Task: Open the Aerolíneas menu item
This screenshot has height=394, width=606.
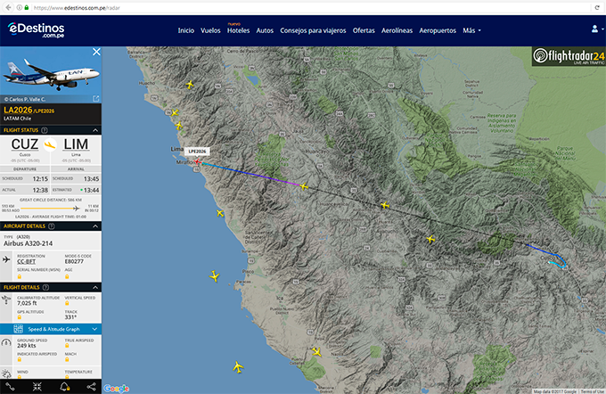Action: (397, 30)
